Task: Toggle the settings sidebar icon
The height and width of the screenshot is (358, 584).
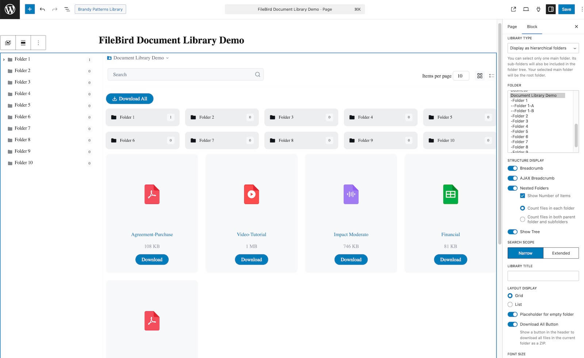Action: (x=551, y=9)
